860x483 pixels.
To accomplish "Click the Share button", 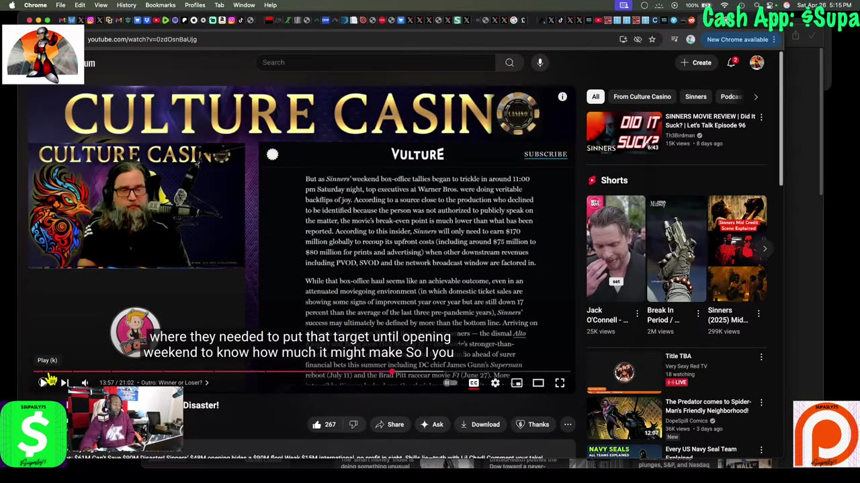I will click(x=390, y=425).
